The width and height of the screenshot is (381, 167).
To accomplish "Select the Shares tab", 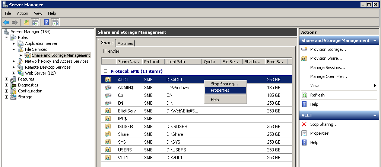I will [107, 43].
